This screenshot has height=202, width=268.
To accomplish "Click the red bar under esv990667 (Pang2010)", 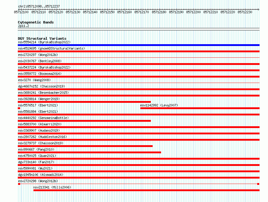I will 89,152.
